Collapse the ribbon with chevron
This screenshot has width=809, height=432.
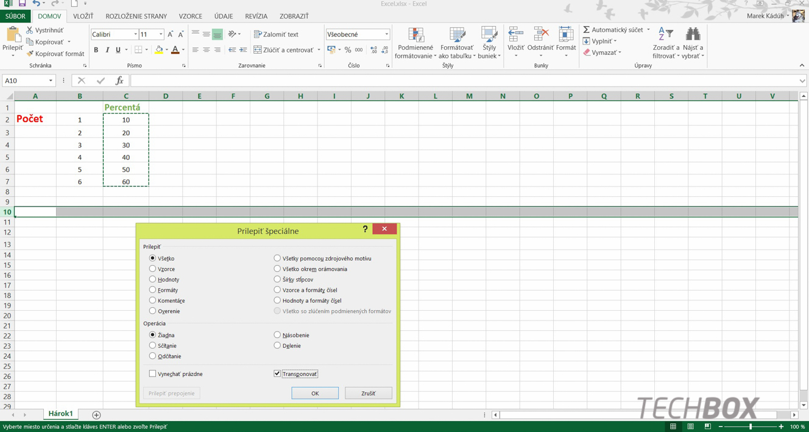tap(802, 65)
